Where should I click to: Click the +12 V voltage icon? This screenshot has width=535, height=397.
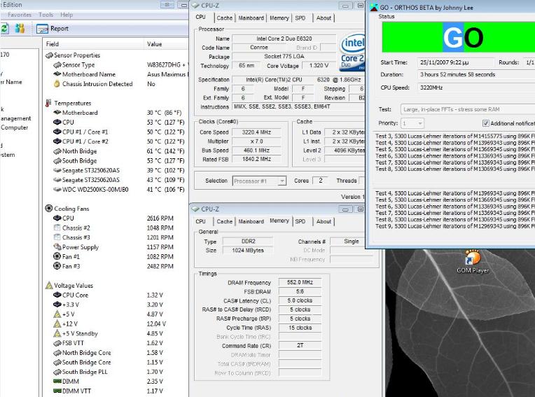coord(57,324)
